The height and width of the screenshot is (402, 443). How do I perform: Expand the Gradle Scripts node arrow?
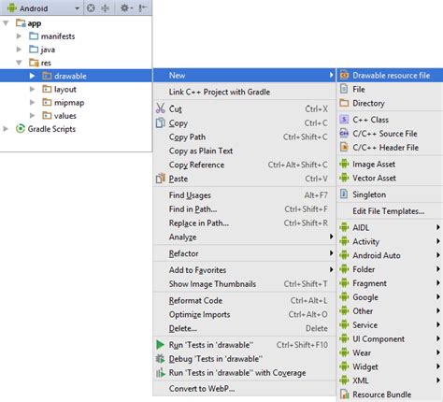6,129
